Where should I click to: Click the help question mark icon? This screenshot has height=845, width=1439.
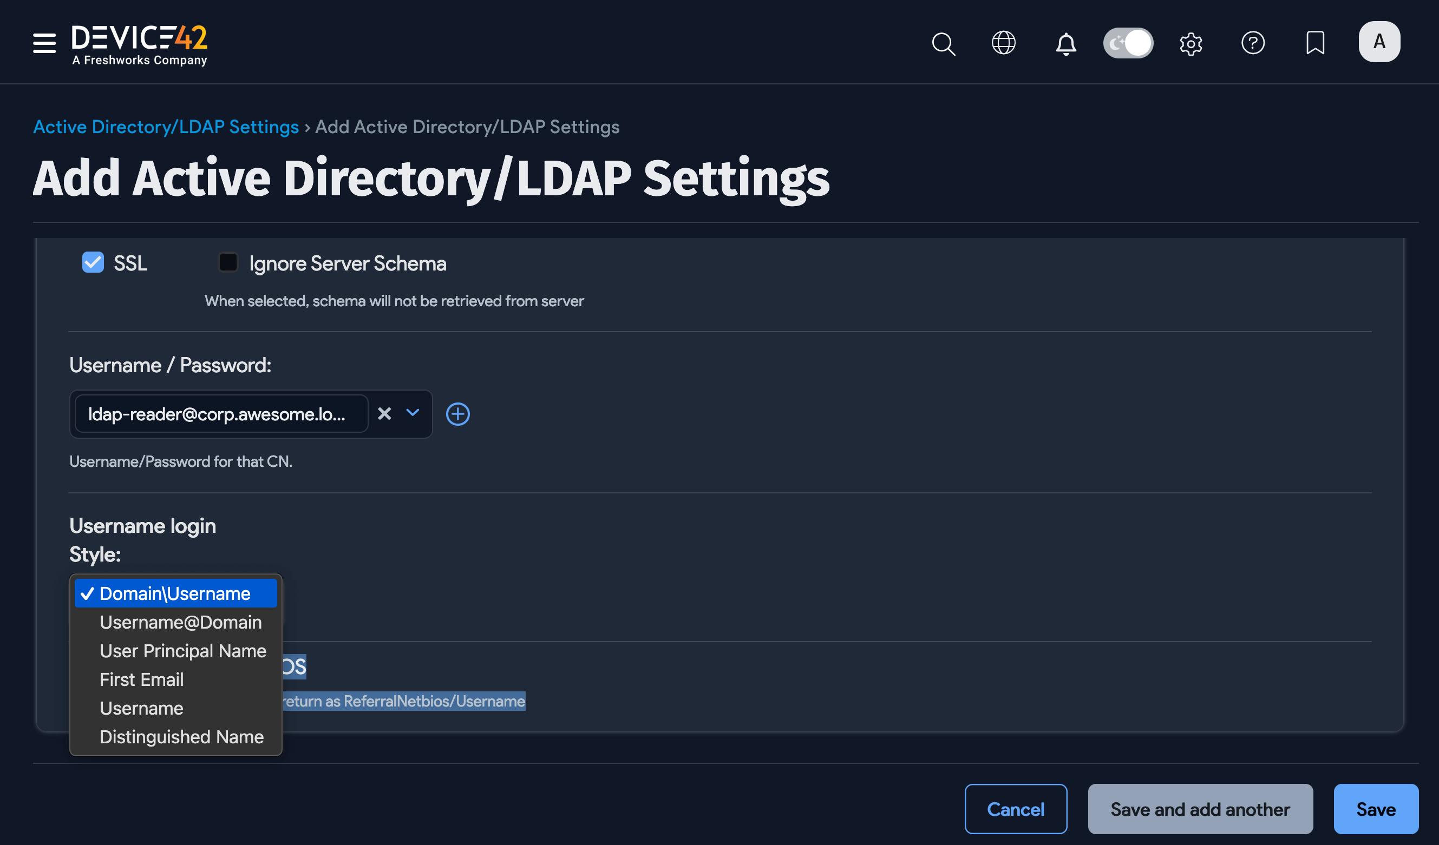[x=1253, y=42]
